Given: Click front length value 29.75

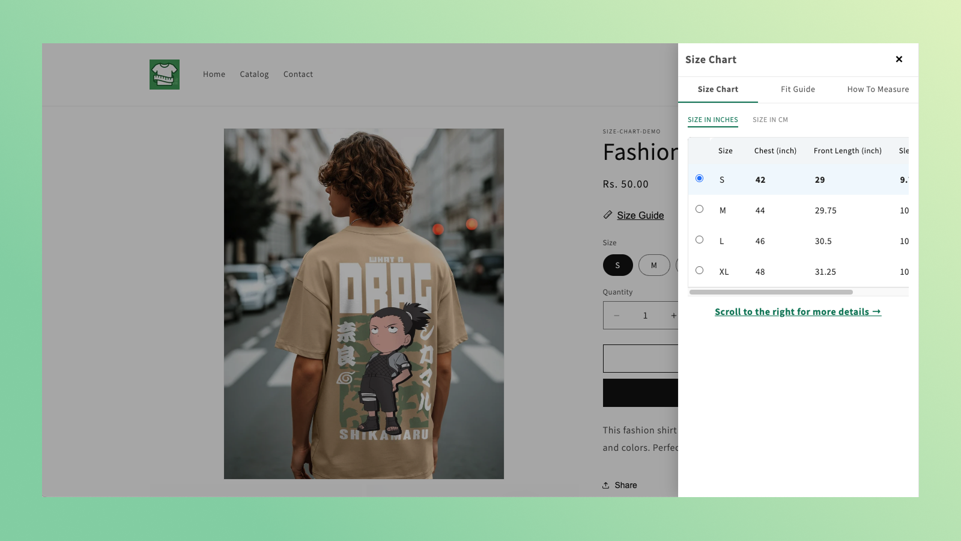Looking at the screenshot, I should click(x=825, y=210).
